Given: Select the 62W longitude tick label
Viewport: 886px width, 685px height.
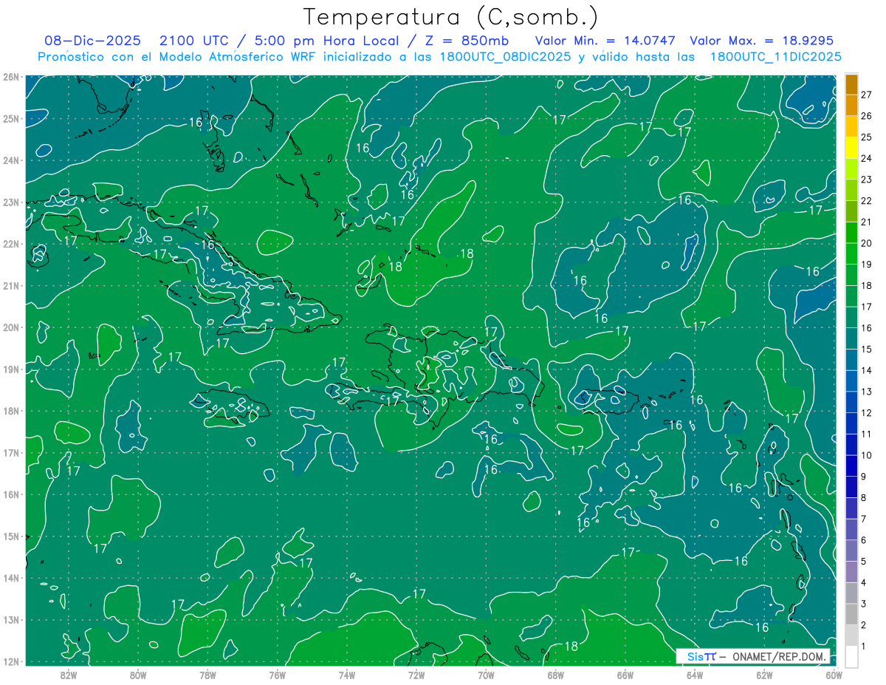Looking at the screenshot, I should pos(764,675).
